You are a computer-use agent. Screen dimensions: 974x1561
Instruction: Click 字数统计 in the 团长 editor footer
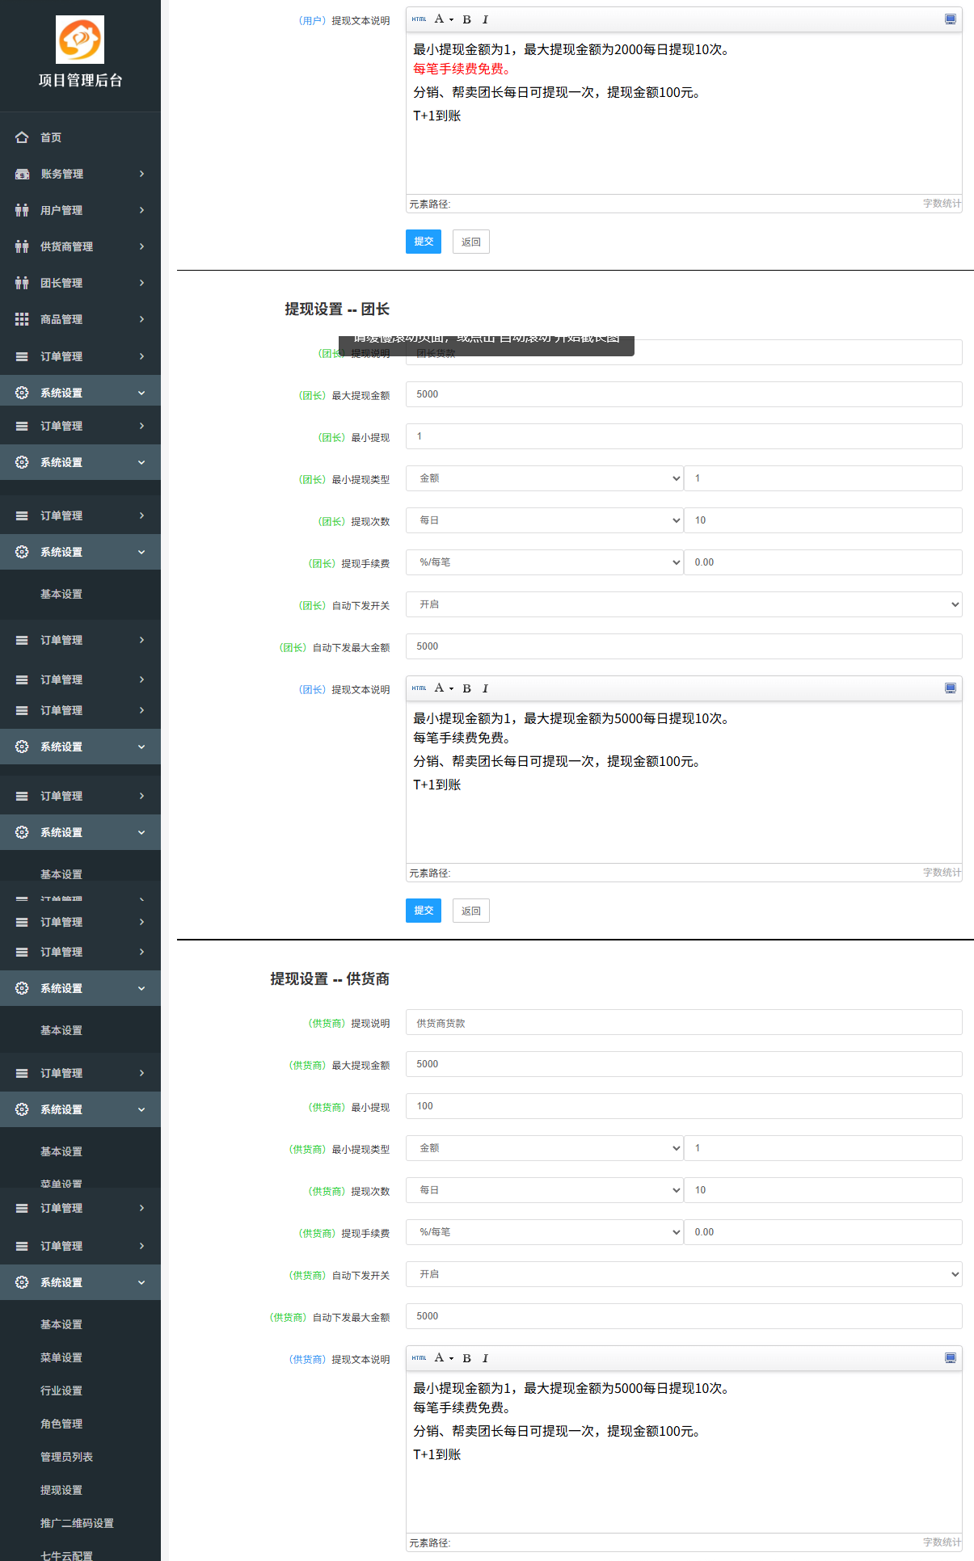942,873
